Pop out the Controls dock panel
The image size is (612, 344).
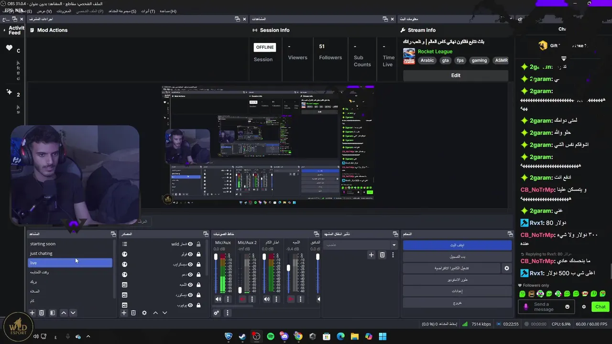pos(510,234)
